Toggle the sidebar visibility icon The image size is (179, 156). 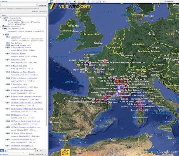coord(51,2)
